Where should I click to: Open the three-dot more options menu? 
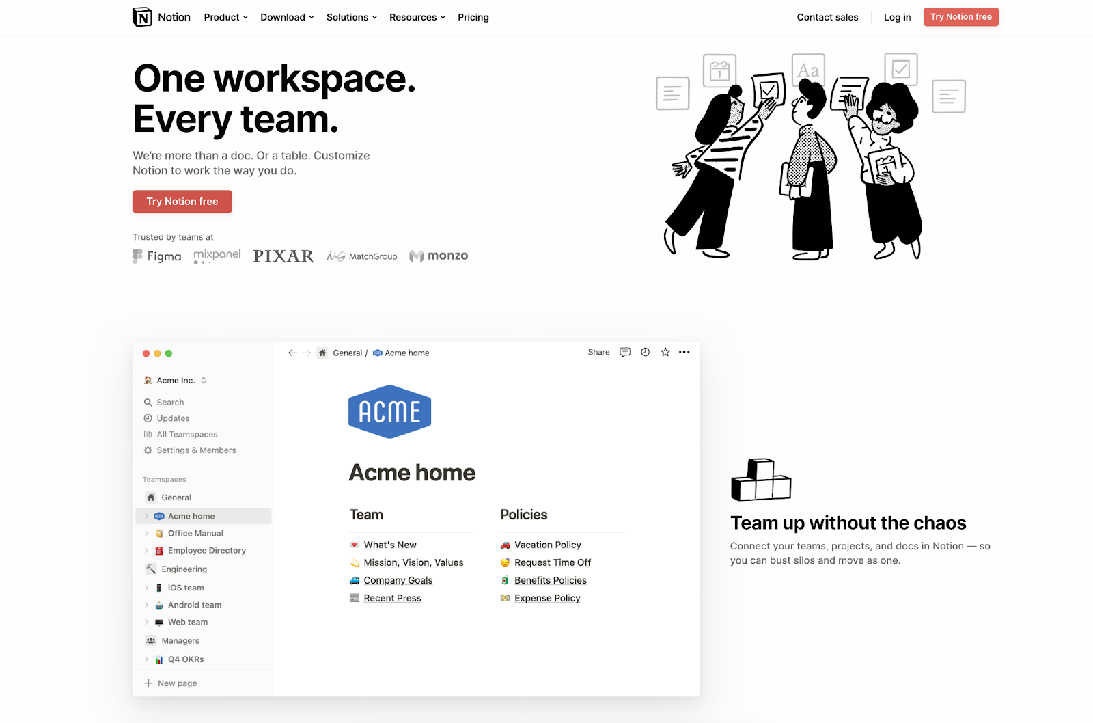click(x=684, y=353)
